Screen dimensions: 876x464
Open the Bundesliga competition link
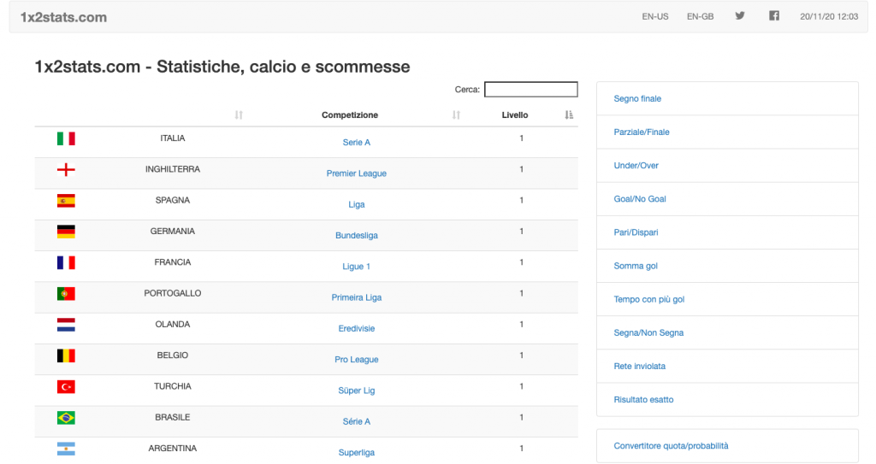tap(357, 236)
